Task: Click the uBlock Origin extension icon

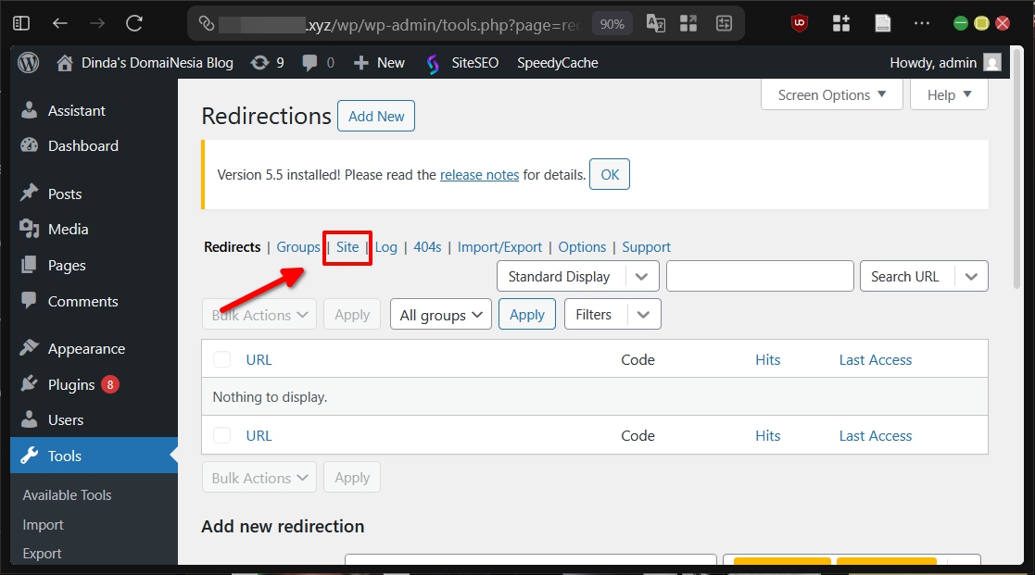Action: [x=798, y=23]
